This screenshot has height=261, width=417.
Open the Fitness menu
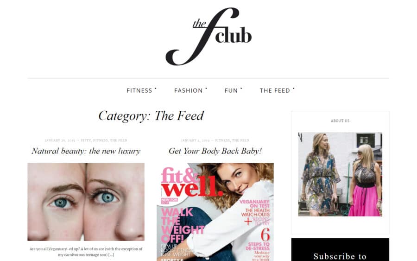139,91
